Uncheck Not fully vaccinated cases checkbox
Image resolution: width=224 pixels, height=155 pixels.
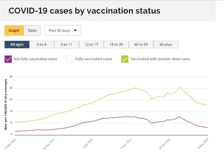pos(8,59)
